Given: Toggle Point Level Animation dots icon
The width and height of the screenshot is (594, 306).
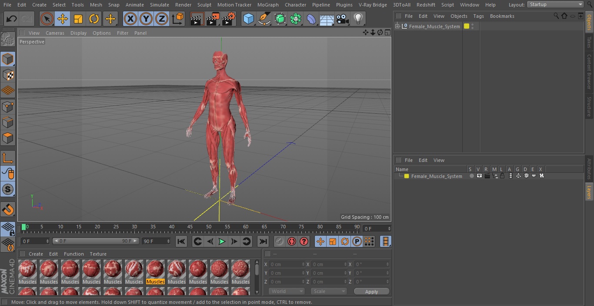Looking at the screenshot, I should click(369, 241).
